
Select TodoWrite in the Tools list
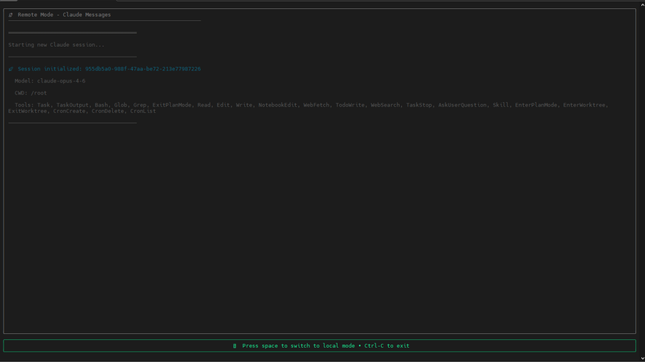349,105
